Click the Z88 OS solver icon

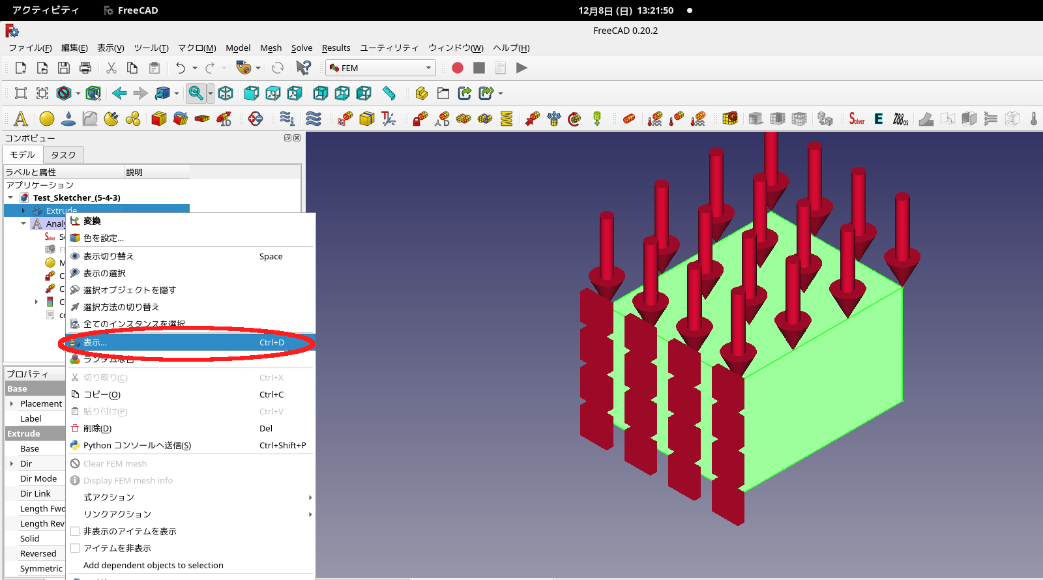click(900, 119)
